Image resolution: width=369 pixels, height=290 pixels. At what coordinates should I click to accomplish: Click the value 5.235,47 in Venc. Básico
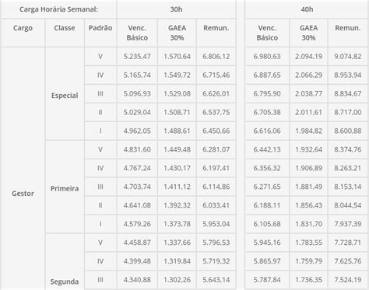(137, 56)
